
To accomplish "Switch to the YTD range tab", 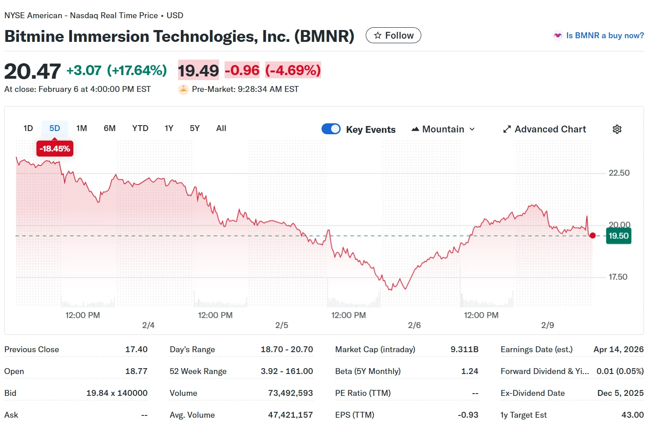I will [140, 128].
